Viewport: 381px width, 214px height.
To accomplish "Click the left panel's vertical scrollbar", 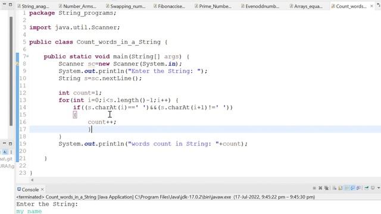I will 11,71.
